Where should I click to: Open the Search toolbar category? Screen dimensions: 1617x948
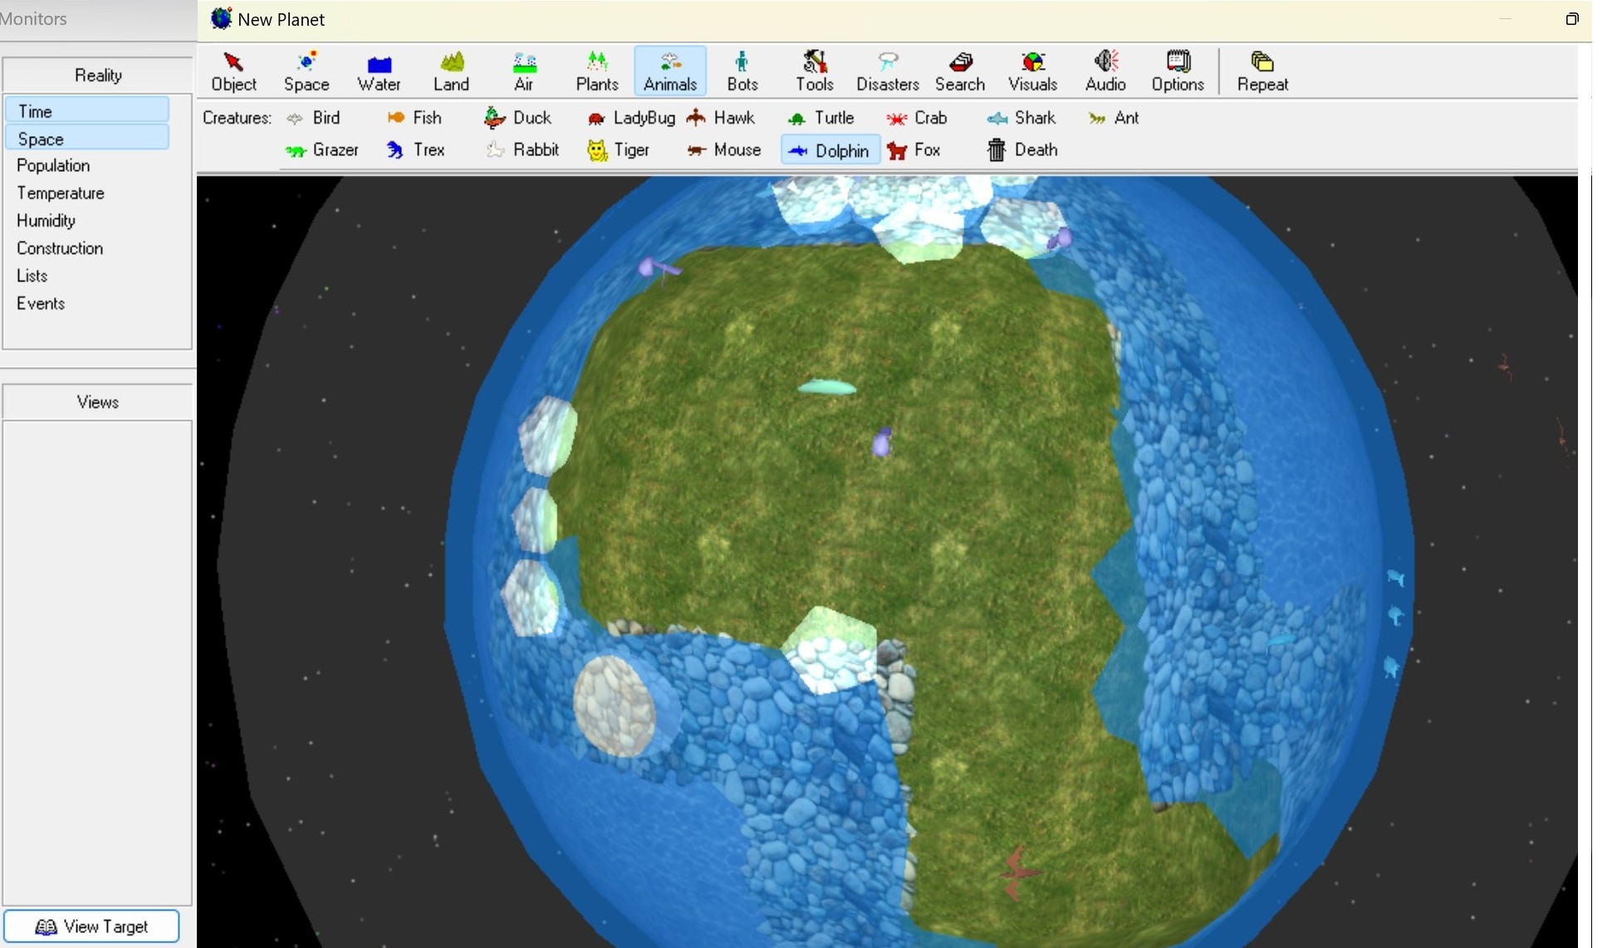(x=960, y=71)
